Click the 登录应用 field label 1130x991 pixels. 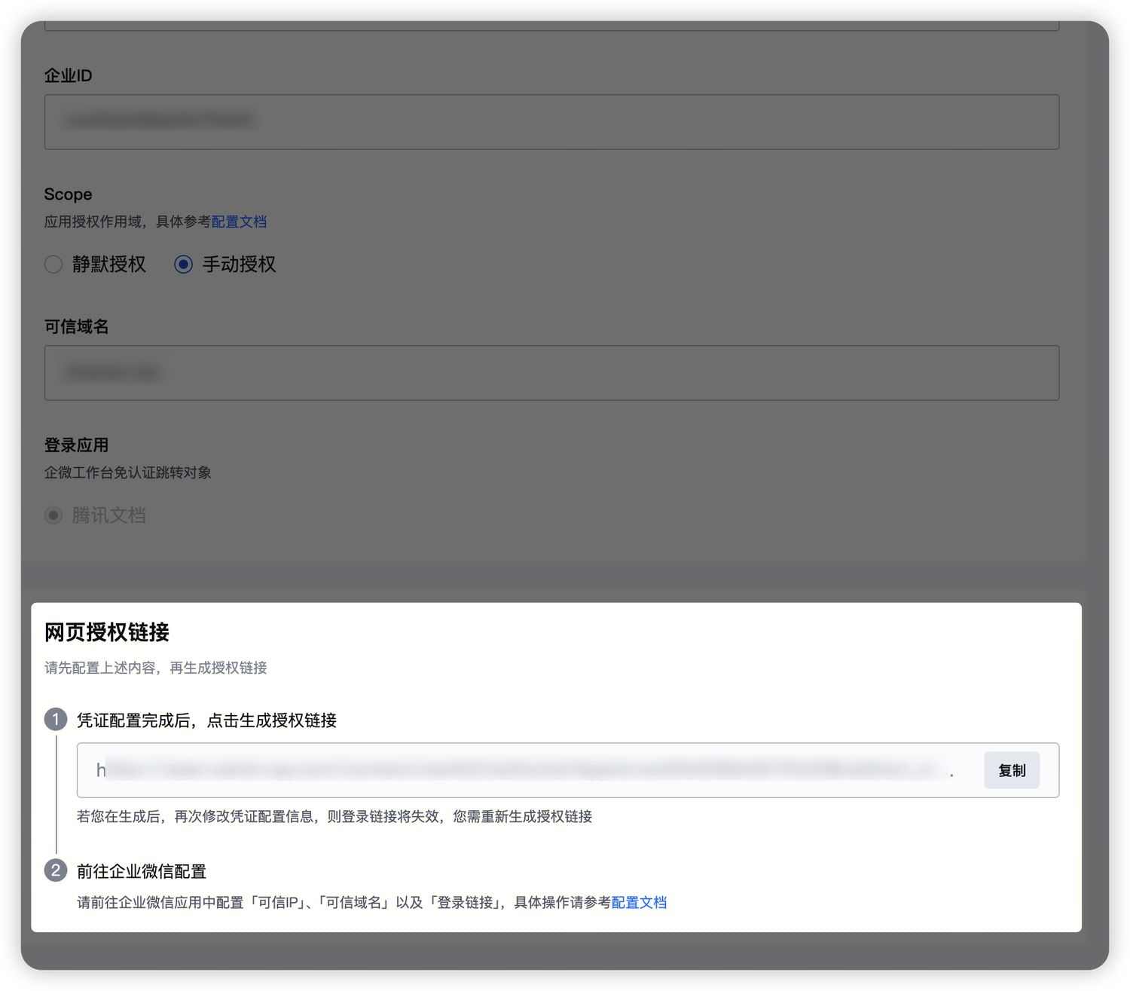76,445
